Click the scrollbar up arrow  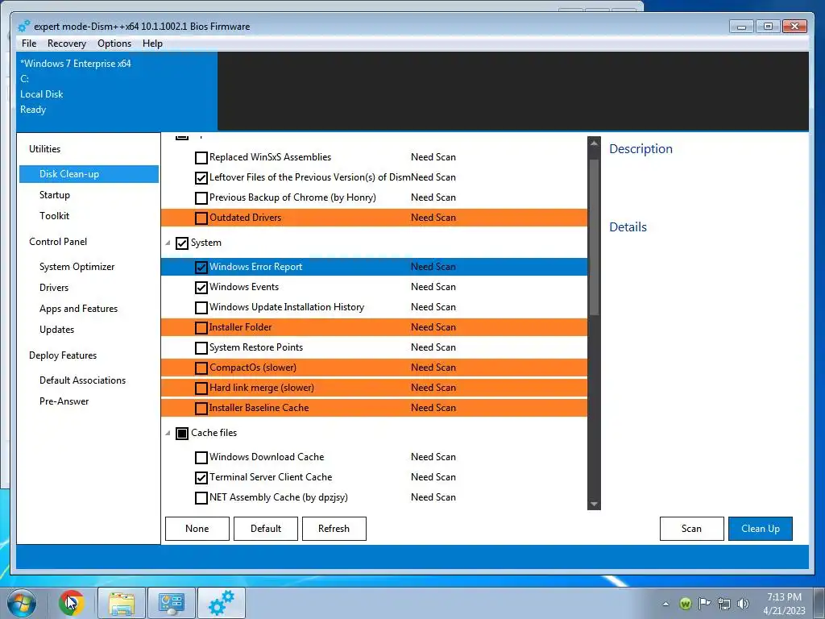click(594, 143)
